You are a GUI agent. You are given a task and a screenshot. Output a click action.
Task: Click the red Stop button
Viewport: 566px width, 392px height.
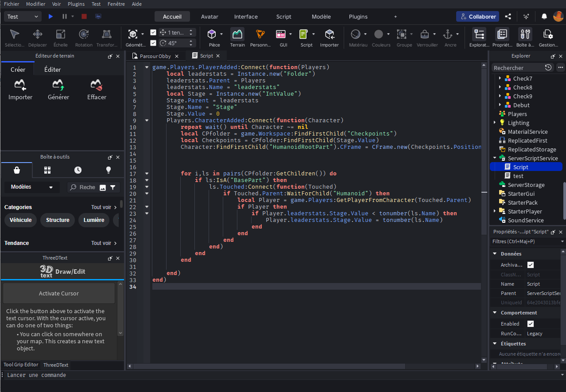click(x=84, y=16)
